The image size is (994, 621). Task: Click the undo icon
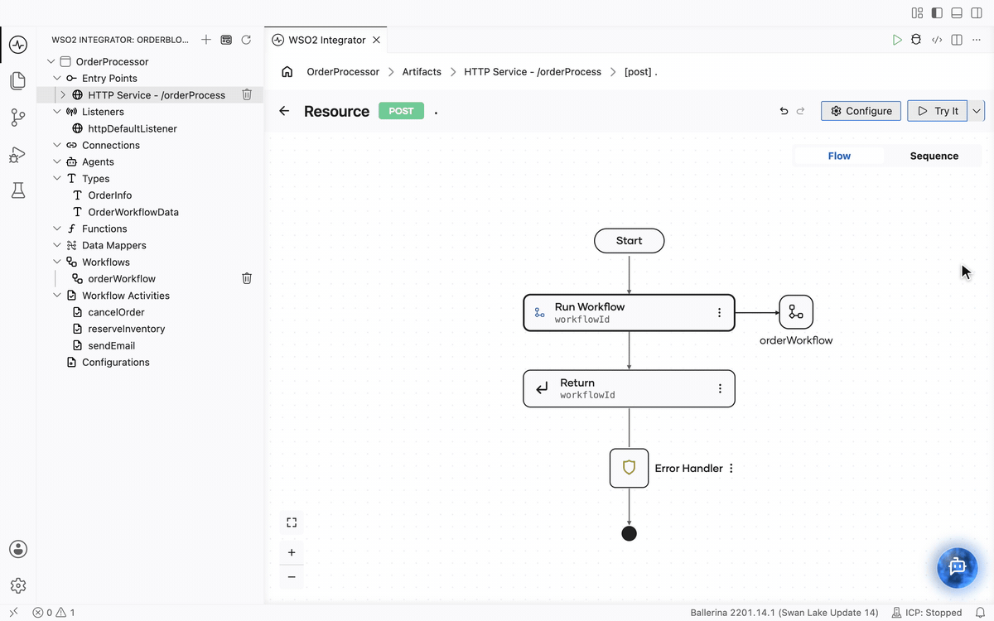click(x=784, y=111)
